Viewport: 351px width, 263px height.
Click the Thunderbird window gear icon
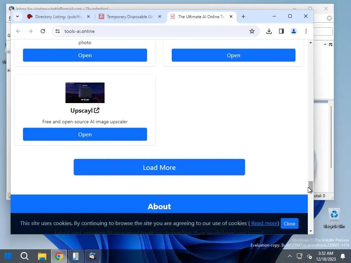click(x=329, y=18)
